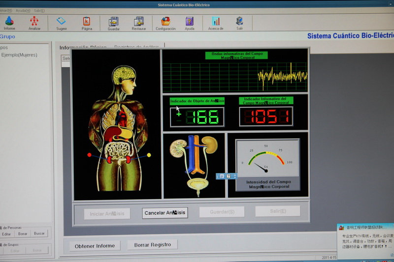This screenshot has height=262, width=394.
Task: Select Ejemplo(Mujeres) in the group list
Action: coord(19,55)
